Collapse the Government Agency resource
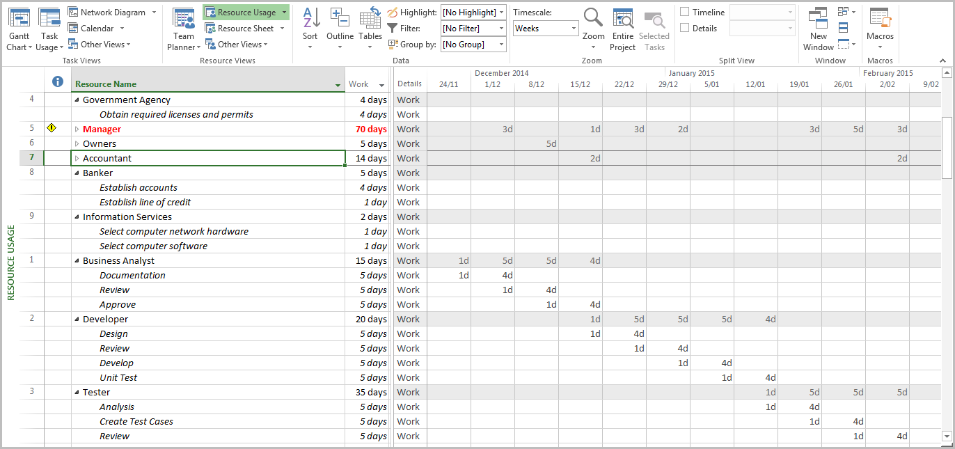955x449 pixels. tap(77, 100)
